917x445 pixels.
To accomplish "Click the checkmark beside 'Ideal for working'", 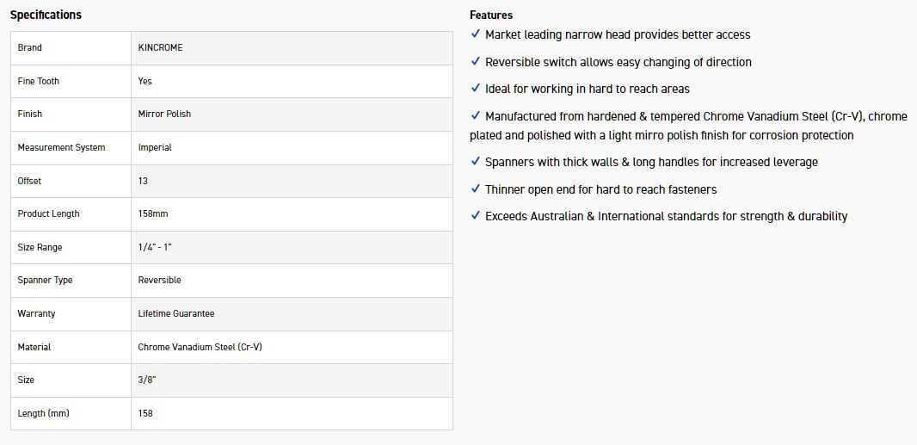I will (x=476, y=89).
